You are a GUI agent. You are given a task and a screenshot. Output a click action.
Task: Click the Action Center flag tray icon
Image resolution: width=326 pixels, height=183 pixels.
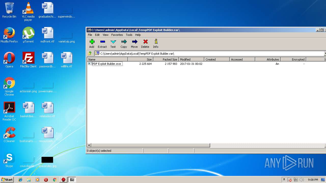[290, 180]
